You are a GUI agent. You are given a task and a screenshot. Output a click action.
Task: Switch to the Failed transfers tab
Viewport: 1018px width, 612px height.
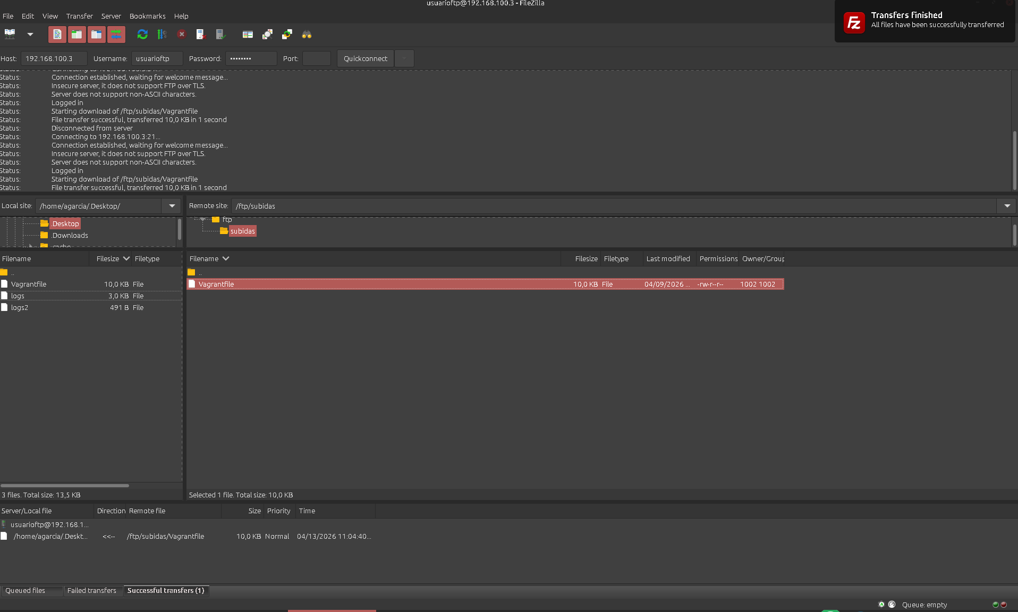click(x=91, y=590)
